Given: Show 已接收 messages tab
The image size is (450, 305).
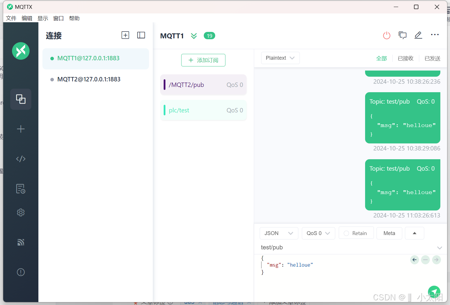Looking at the screenshot, I should tap(405, 58).
